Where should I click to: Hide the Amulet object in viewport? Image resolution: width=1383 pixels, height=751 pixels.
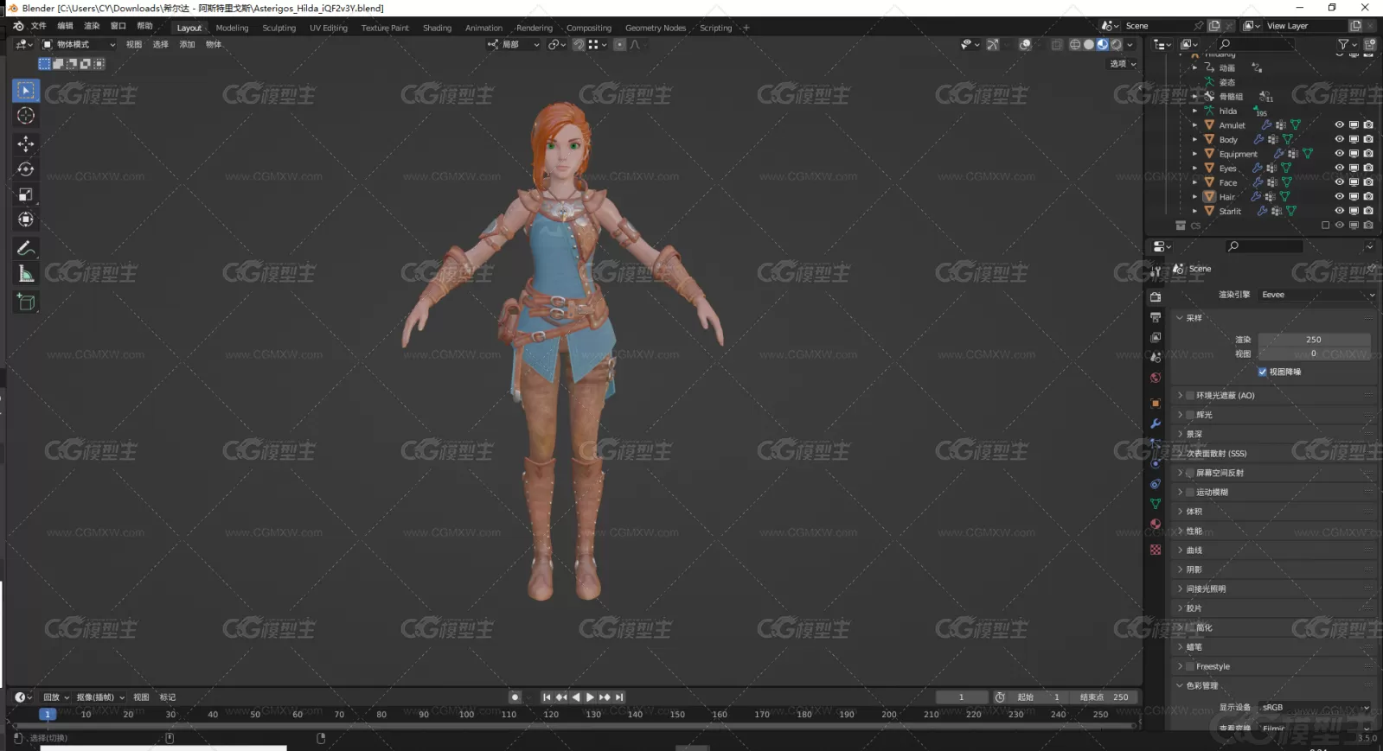1340,125
